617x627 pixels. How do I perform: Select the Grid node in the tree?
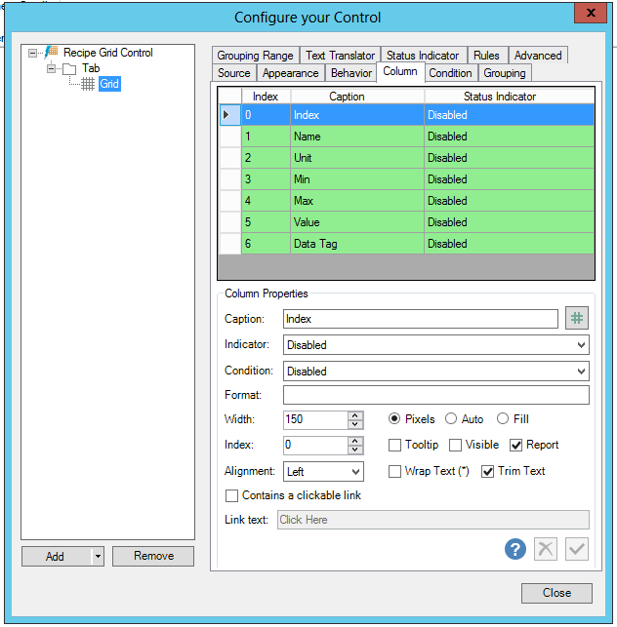(x=108, y=84)
